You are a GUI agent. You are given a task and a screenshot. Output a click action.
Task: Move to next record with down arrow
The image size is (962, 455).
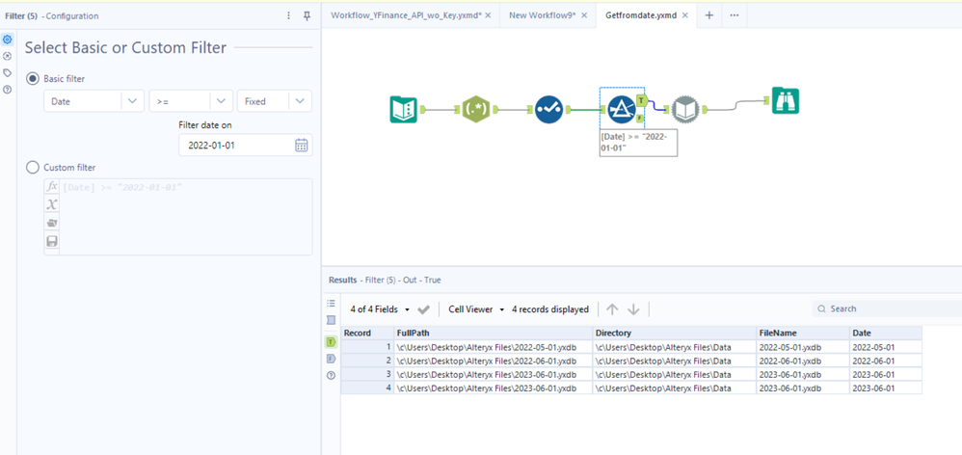pos(633,309)
